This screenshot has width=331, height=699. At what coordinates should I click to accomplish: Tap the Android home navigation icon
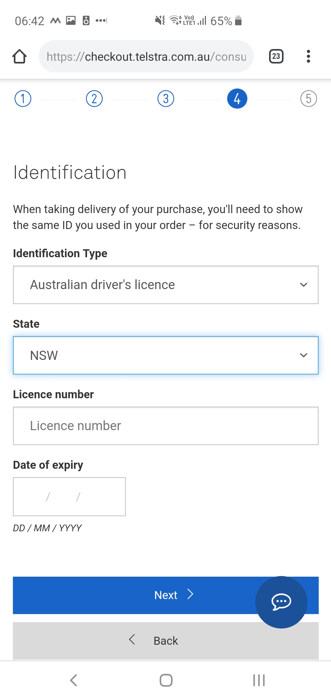point(166,680)
